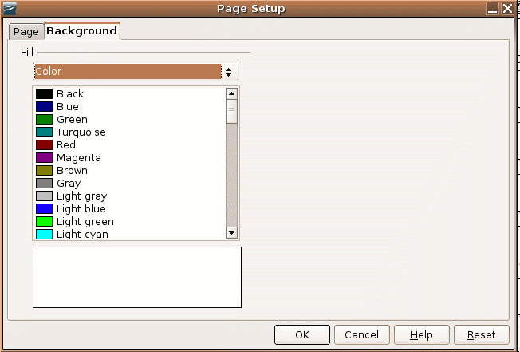
Task: Select the Light blue list entry
Action: (x=130, y=208)
